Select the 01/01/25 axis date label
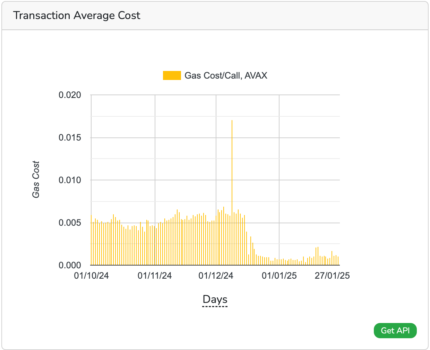 point(279,276)
